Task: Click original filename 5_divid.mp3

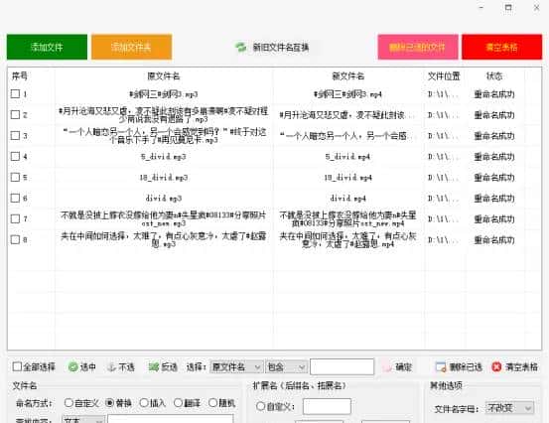Action: pyautogui.click(x=164, y=157)
